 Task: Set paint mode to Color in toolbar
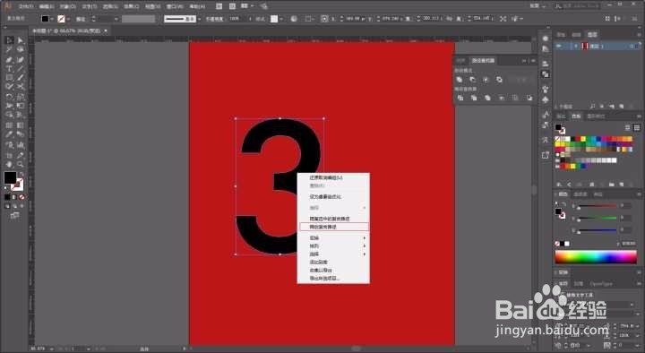[x=7, y=197]
